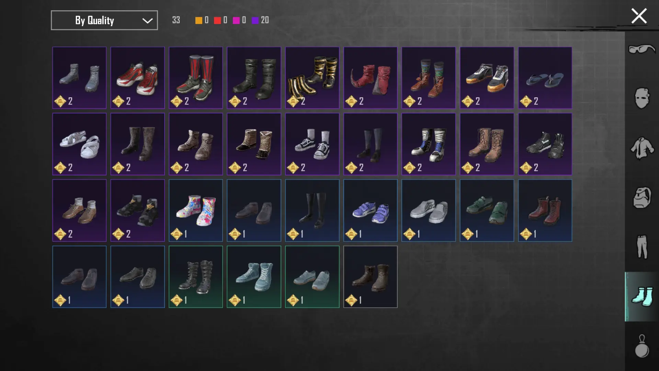Expand the By Quality sort dropdown
This screenshot has width=659, height=371.
[x=104, y=20]
